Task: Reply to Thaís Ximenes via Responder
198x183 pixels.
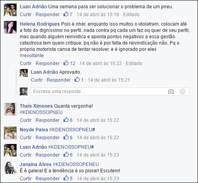Action: [48, 120]
